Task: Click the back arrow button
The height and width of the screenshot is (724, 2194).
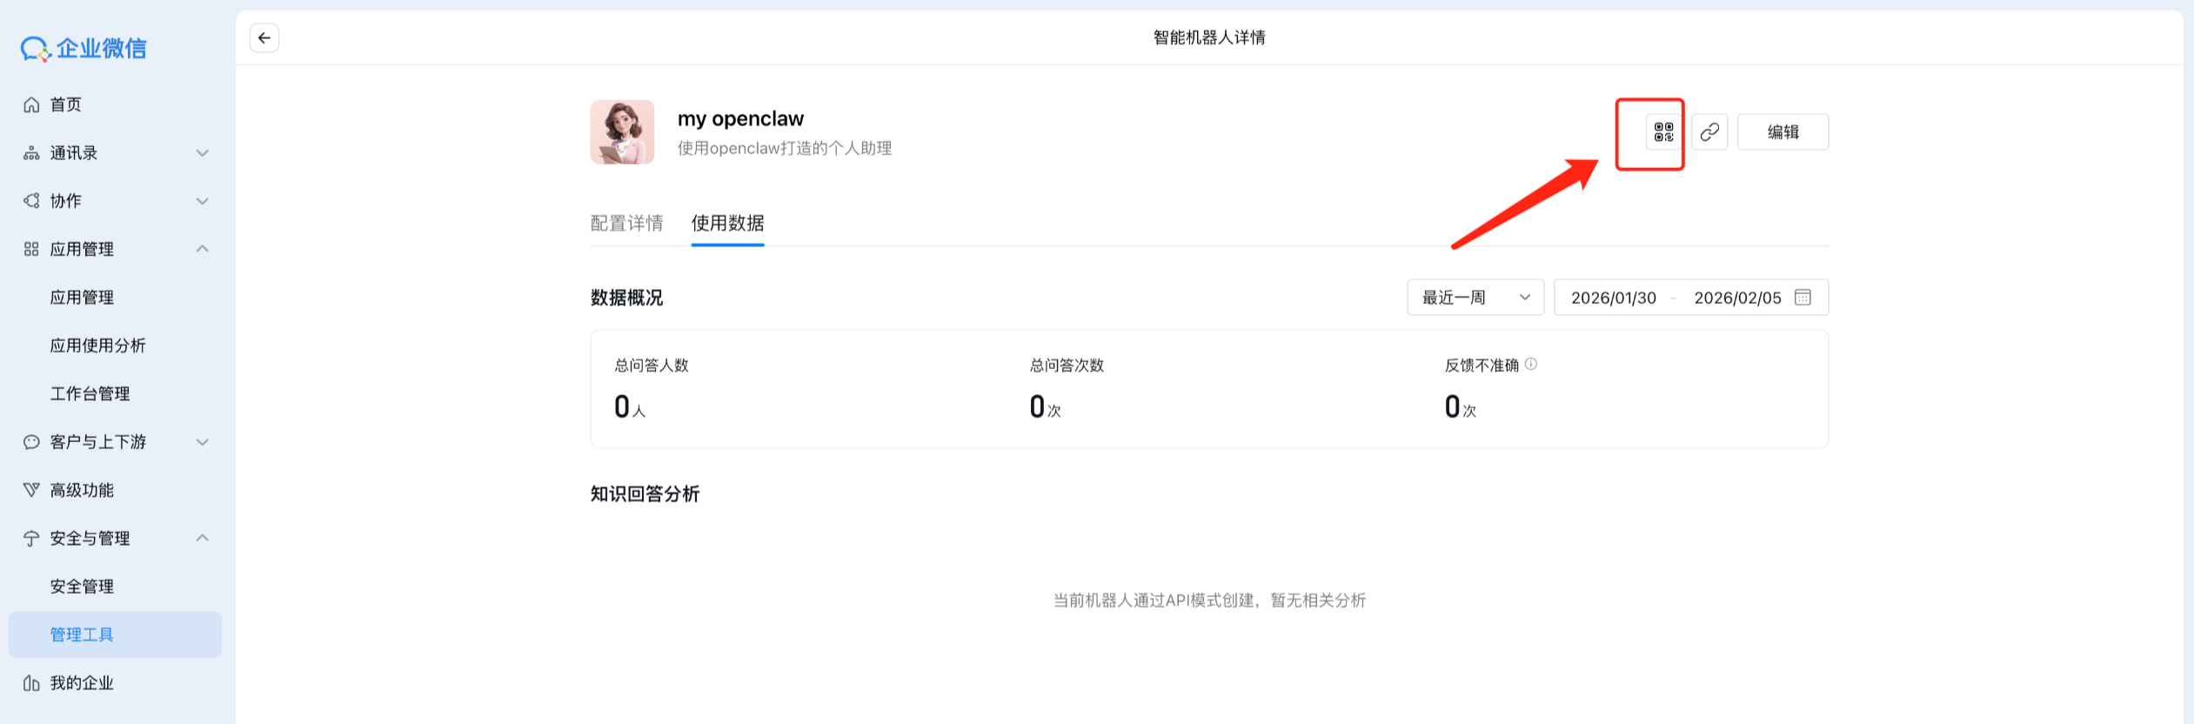Action: tap(264, 38)
